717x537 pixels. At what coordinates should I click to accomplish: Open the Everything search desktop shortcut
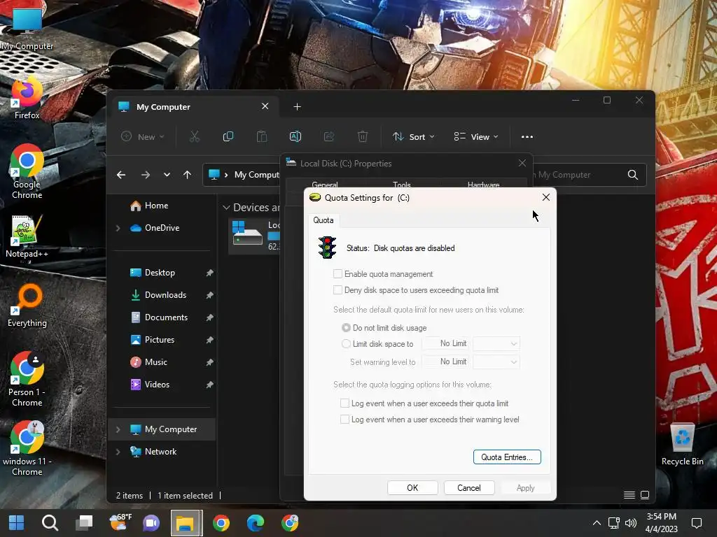[x=27, y=306]
